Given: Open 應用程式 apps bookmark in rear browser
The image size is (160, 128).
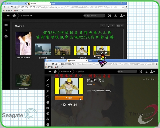Looking at the screenshot, I should 8,11.
